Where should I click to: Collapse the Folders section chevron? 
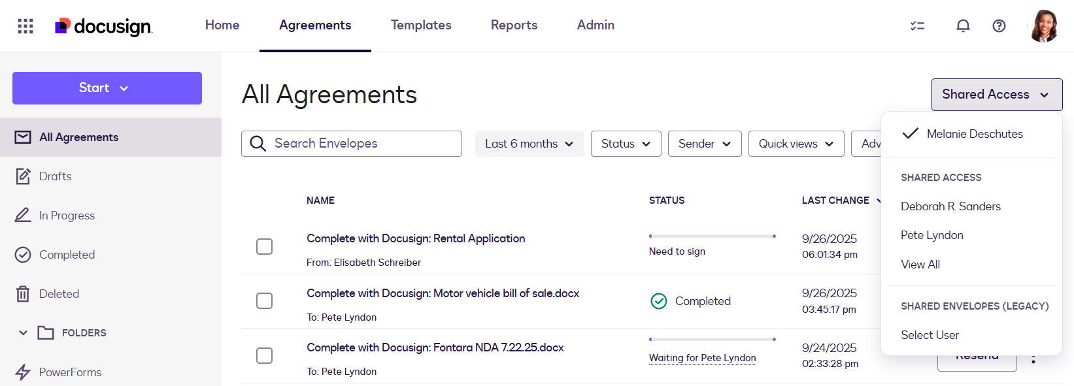[x=23, y=333]
